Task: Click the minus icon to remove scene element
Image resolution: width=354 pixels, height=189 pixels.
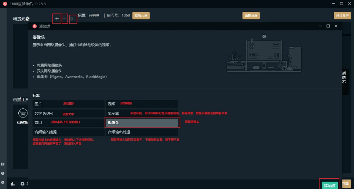Action: (x=65, y=18)
